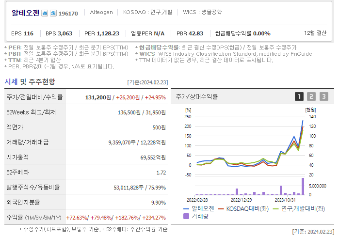Click the blue 알테오젠 legend entry

pyautogui.click(x=199, y=209)
